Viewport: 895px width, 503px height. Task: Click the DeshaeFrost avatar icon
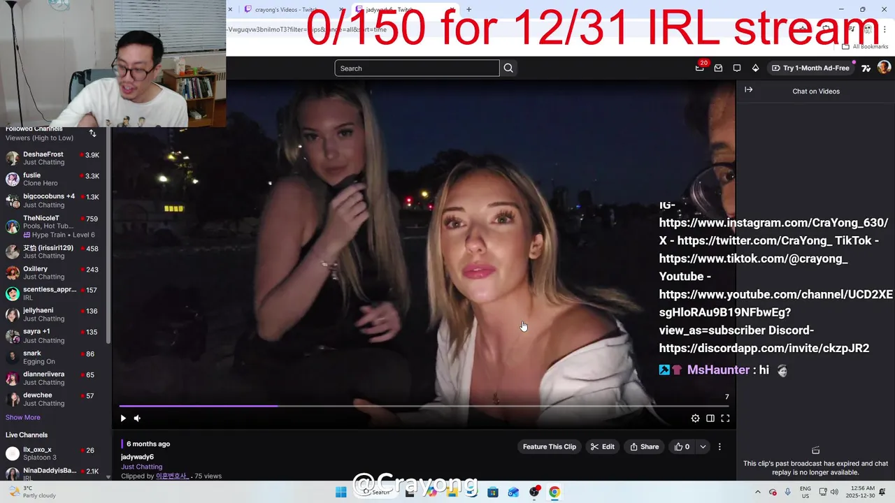(13, 158)
